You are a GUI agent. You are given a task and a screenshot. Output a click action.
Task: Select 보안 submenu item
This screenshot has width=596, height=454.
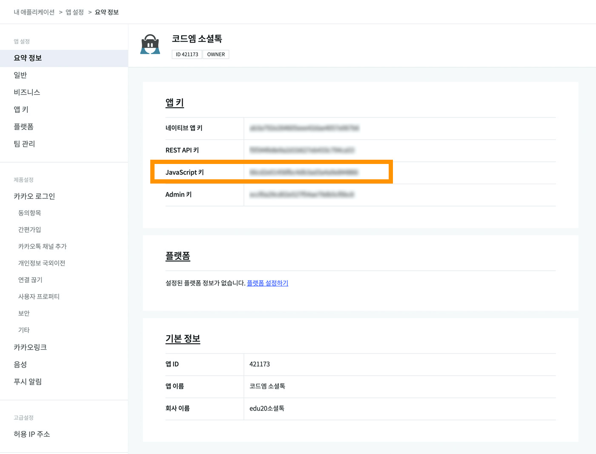tap(24, 313)
